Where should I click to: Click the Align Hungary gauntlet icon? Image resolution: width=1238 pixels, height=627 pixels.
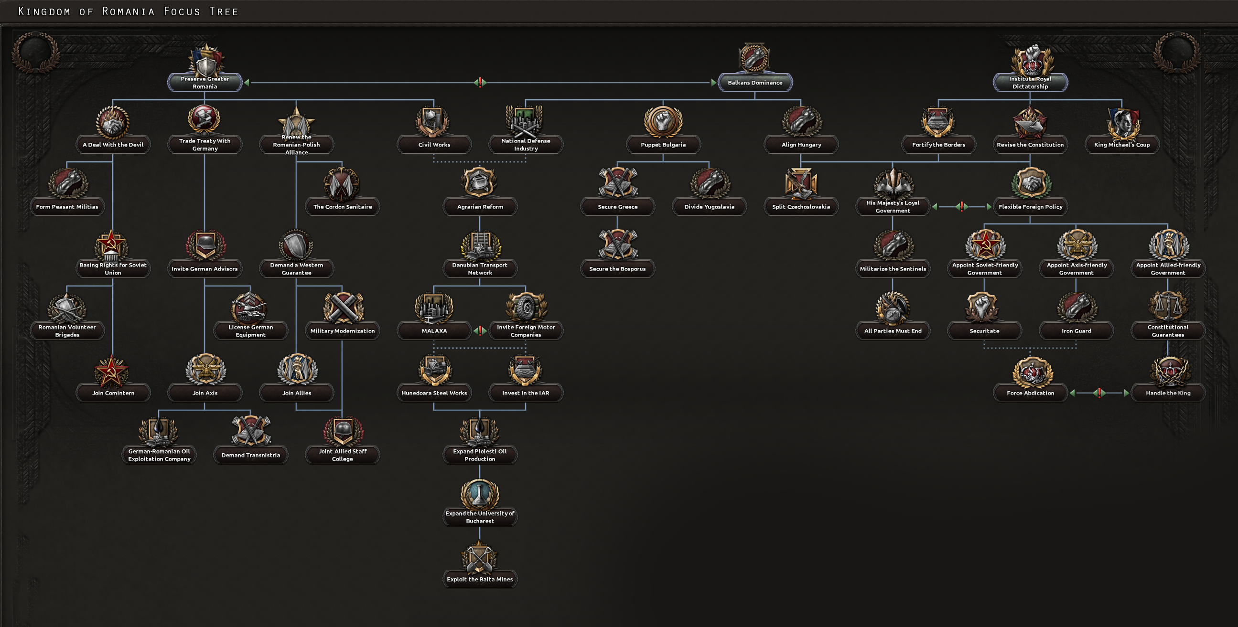coord(801,122)
